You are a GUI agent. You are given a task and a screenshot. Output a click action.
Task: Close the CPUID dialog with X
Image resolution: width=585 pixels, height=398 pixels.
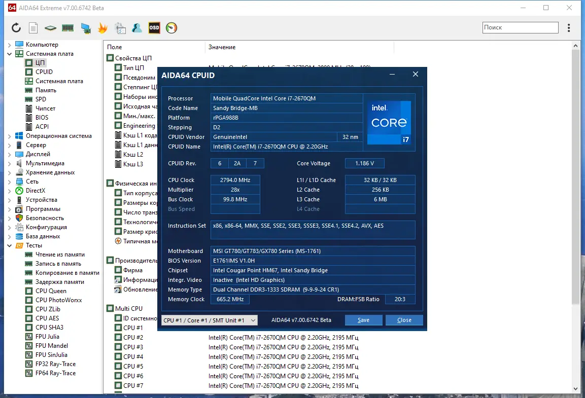(x=415, y=74)
